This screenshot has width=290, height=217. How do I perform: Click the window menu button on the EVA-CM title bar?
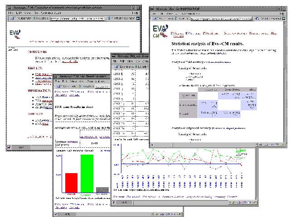[152, 8]
